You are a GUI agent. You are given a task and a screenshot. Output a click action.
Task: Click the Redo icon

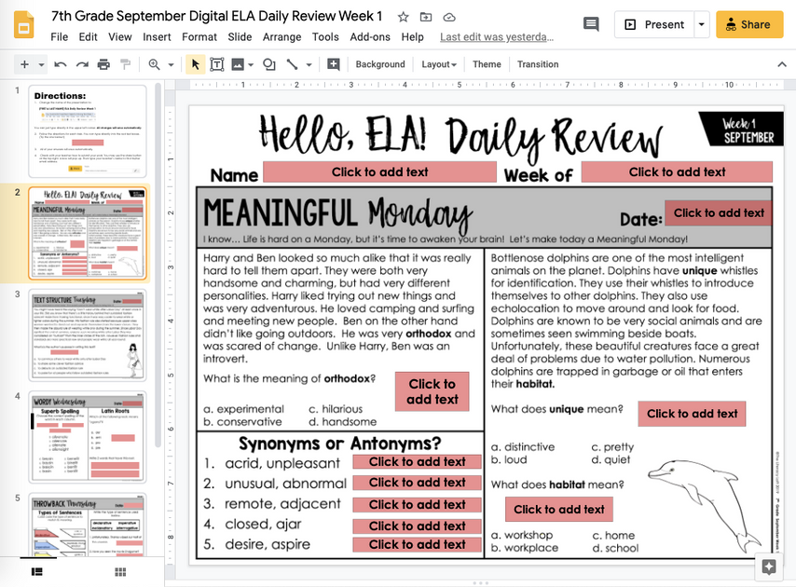pos(80,64)
